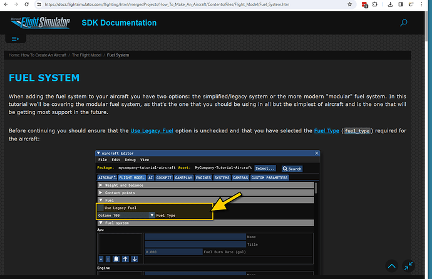432x279 pixels.
Task: Click the Apu Name input field
Action: pyautogui.click(x=195, y=237)
